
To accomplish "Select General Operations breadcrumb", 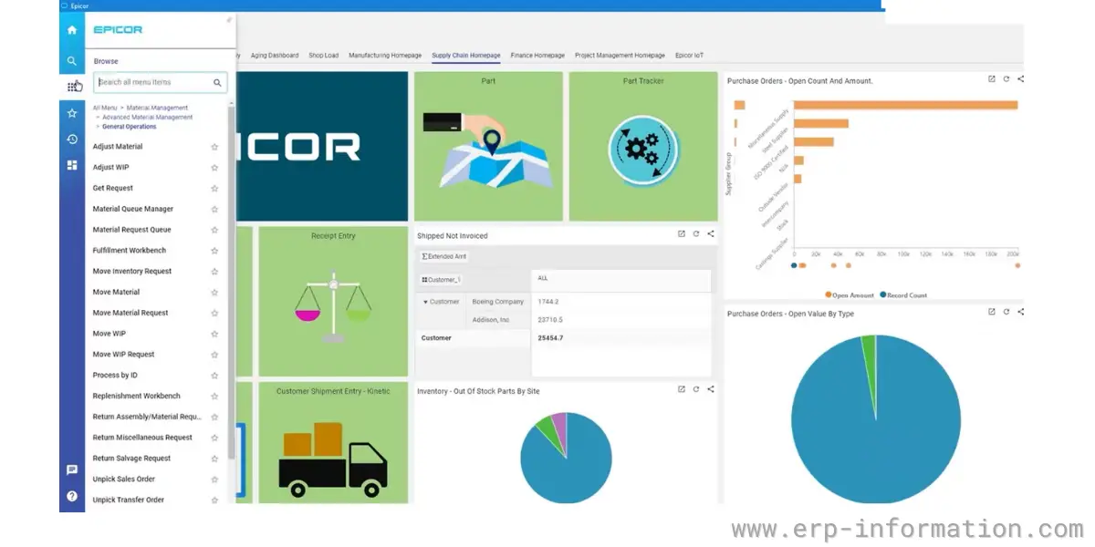I will coord(129,127).
